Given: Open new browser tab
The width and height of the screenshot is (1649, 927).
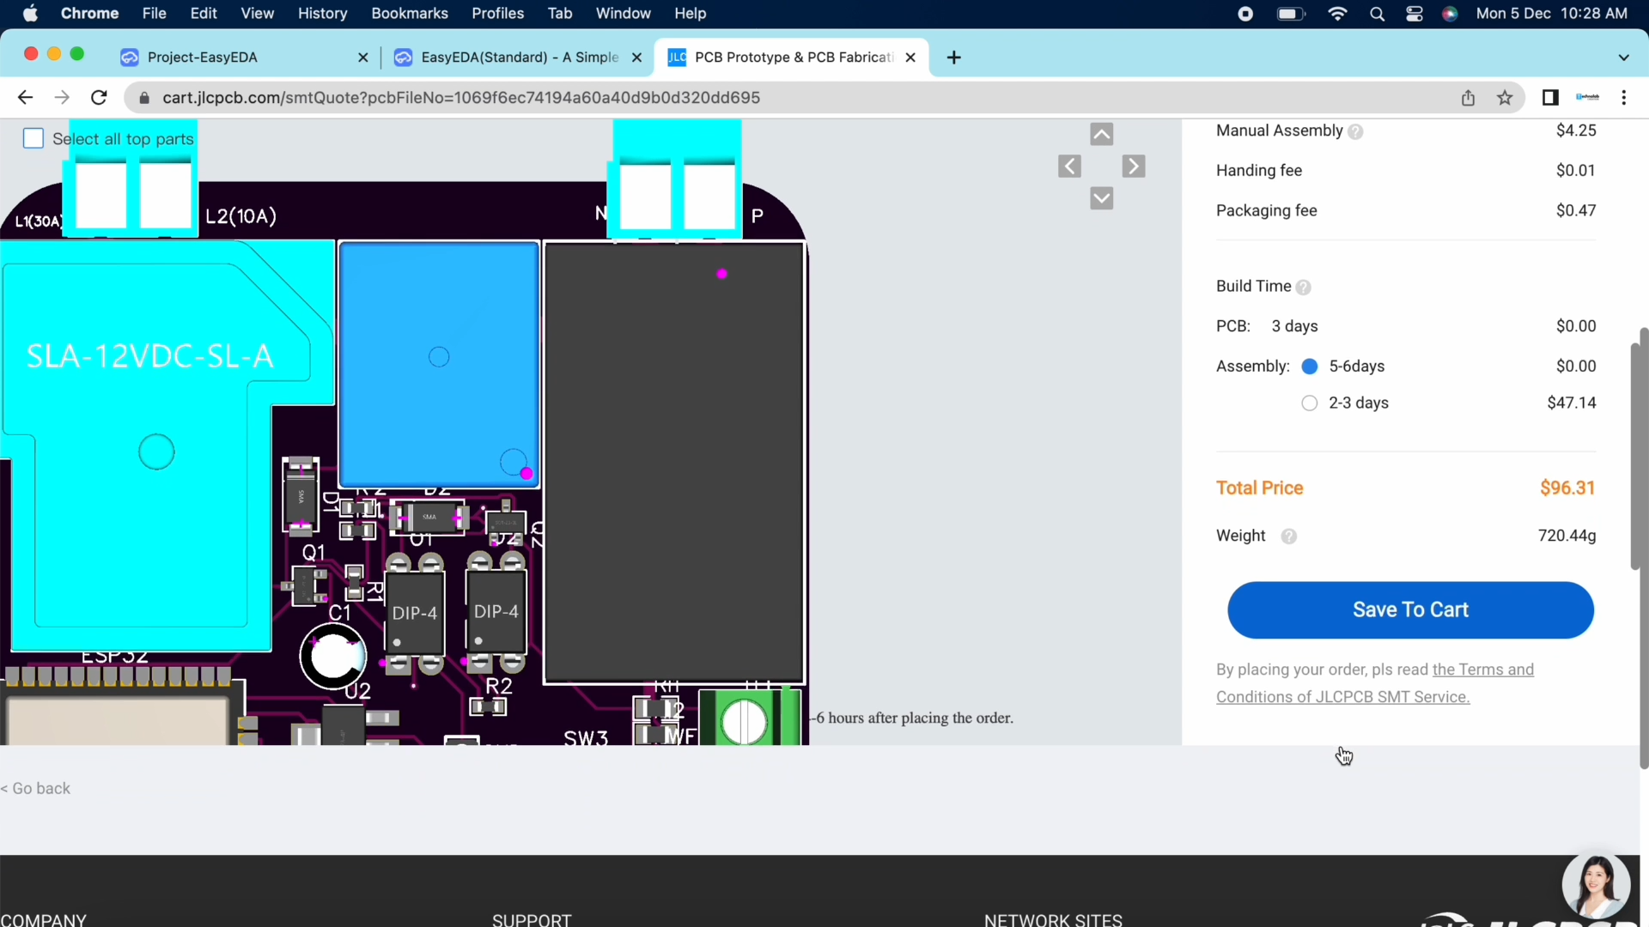Looking at the screenshot, I should pyautogui.click(x=953, y=58).
